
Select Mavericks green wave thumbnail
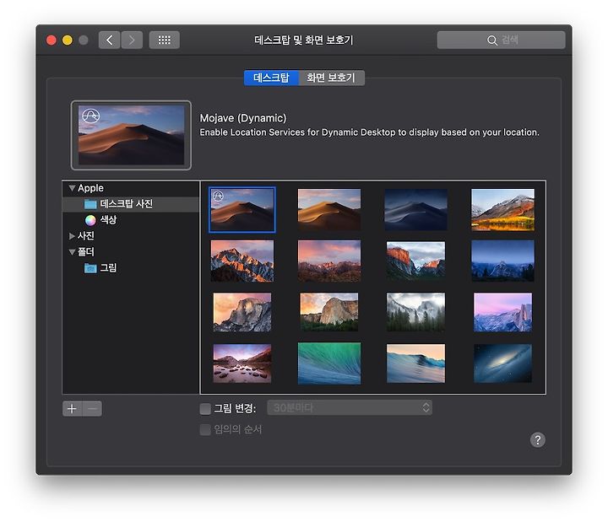click(x=329, y=363)
